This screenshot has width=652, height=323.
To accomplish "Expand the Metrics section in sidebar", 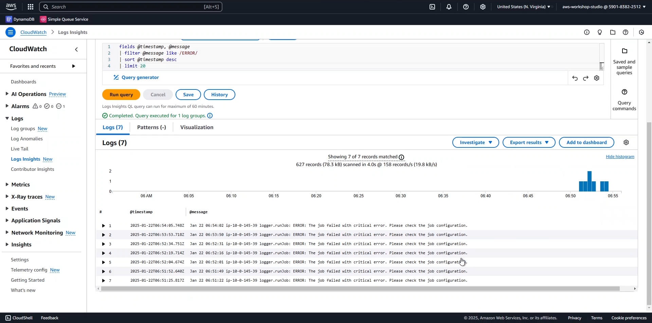I will pos(7,185).
